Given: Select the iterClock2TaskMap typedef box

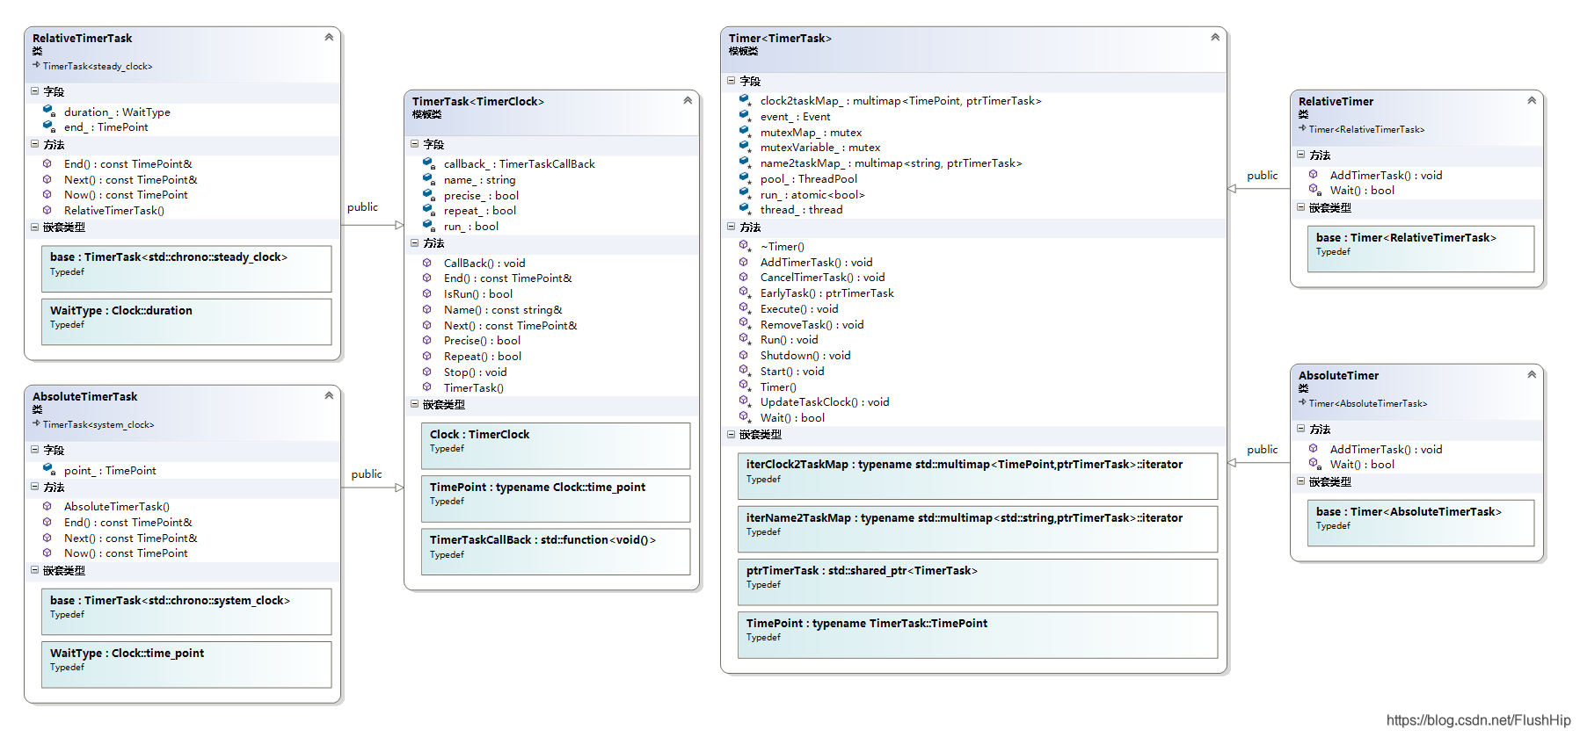Looking at the screenshot, I should click(x=978, y=476).
